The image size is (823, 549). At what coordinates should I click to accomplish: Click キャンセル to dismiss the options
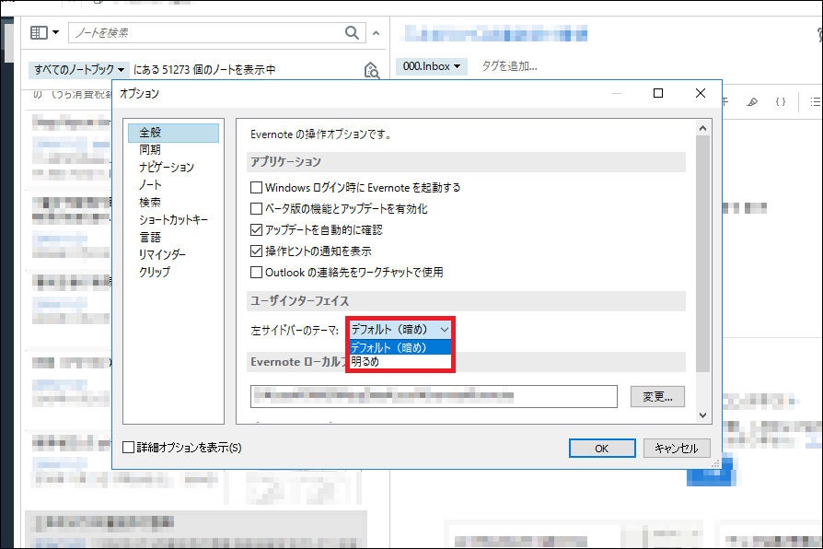(x=677, y=448)
